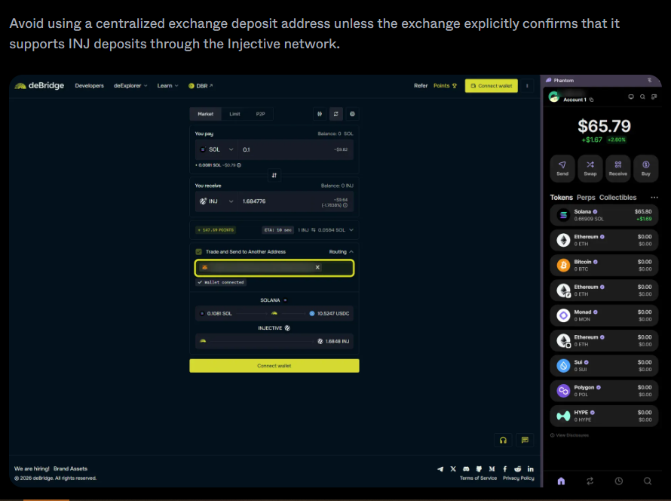Clear the recipient address with X
Viewport: 671px width, 501px height.
pyautogui.click(x=317, y=267)
